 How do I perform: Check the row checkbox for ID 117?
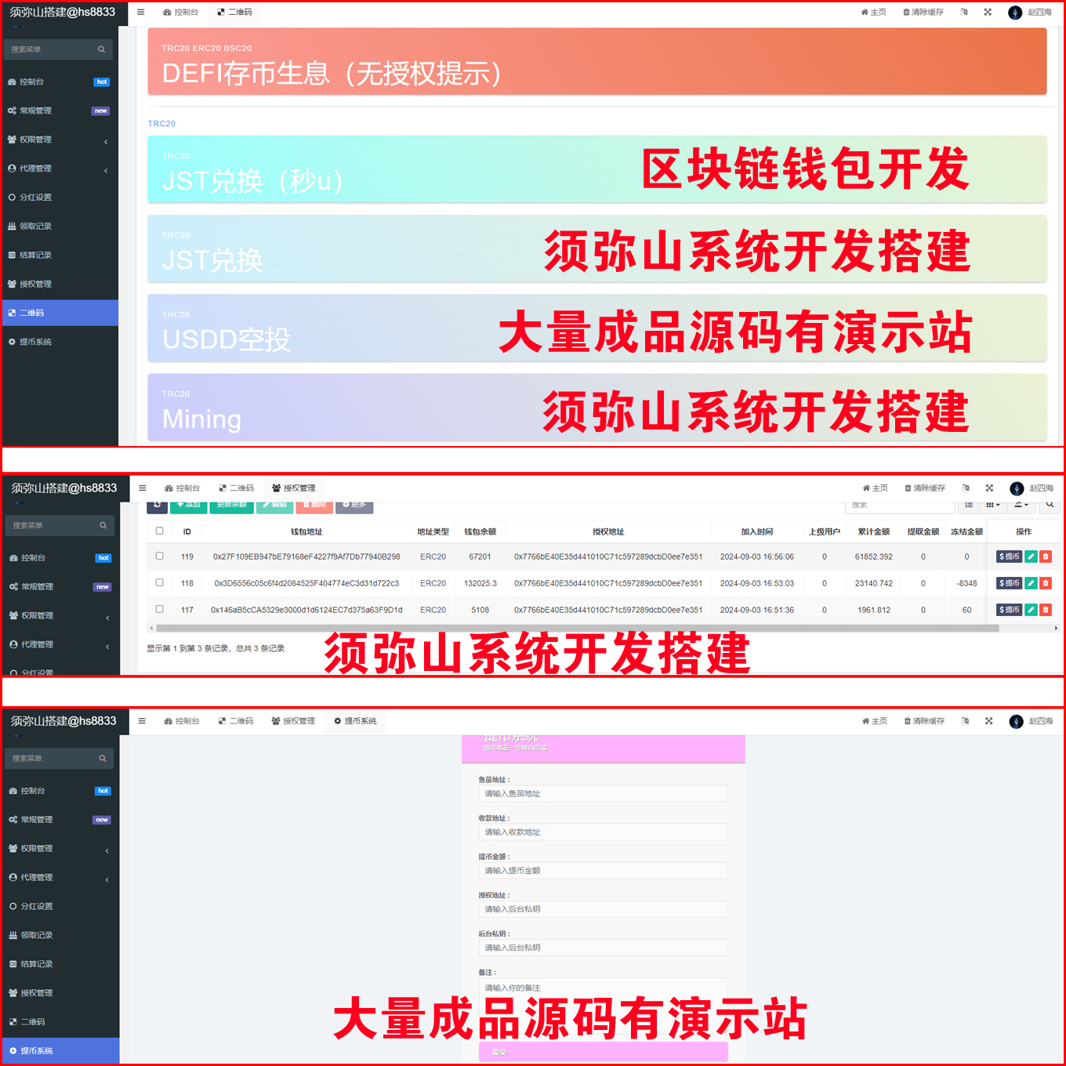[x=159, y=609]
